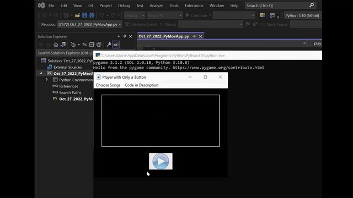This screenshot has width=353, height=198.
Task: Open Code in Description menu in player
Action: (141, 85)
